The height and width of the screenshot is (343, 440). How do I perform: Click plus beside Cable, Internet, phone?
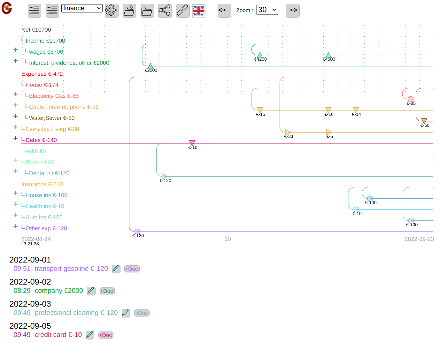click(15, 105)
